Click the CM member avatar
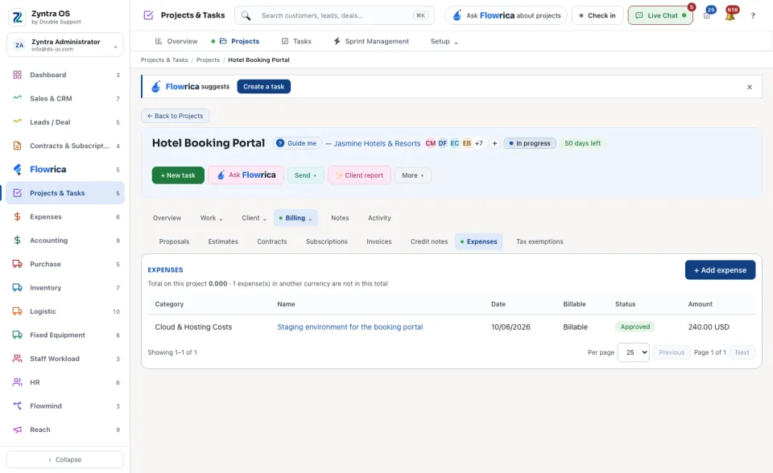 pos(430,143)
